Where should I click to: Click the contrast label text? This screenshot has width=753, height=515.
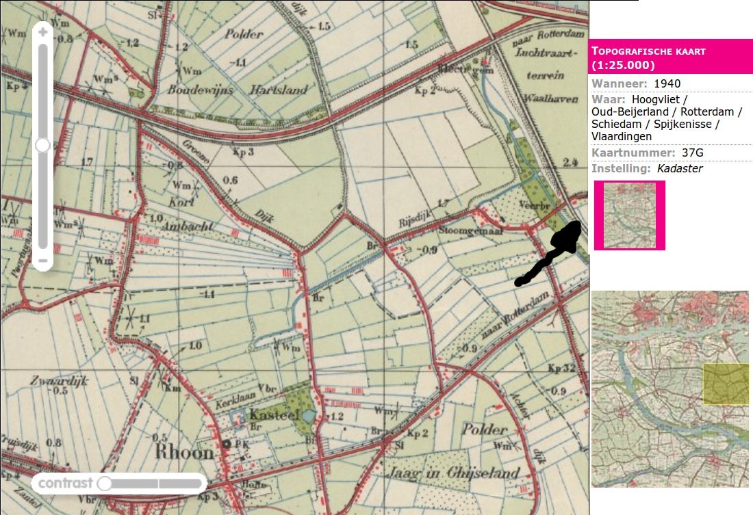(x=64, y=484)
